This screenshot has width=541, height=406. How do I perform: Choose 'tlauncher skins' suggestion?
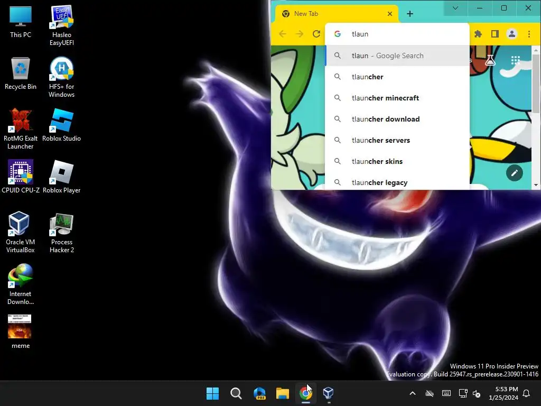(x=397, y=161)
